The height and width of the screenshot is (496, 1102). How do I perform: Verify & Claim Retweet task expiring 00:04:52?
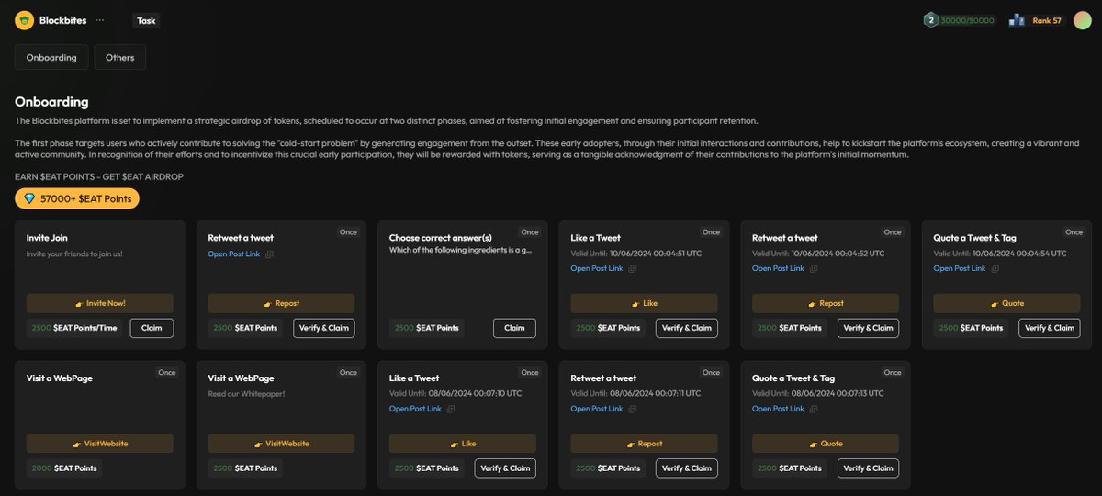(868, 328)
